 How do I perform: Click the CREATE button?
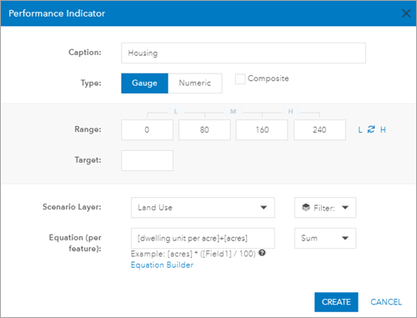pyautogui.click(x=336, y=302)
